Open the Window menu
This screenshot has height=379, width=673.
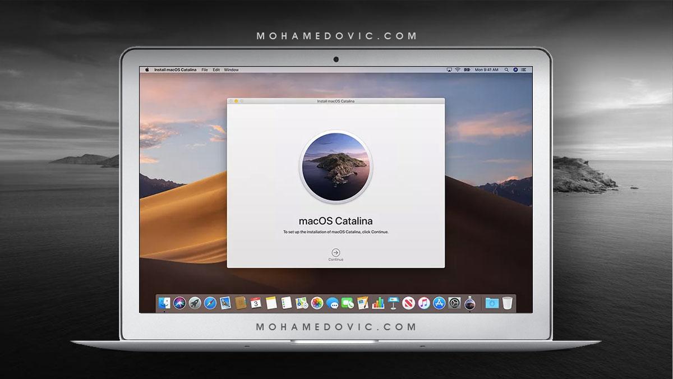tap(231, 70)
